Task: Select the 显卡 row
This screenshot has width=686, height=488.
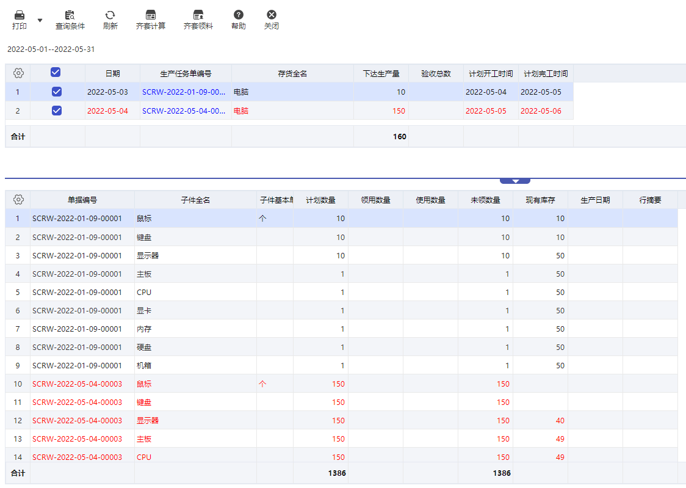Action: click(341, 310)
